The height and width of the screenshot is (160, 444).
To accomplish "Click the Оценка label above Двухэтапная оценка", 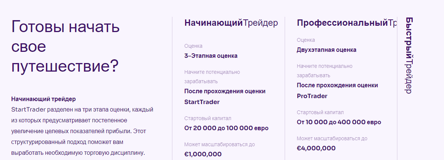I will tap(306, 40).
